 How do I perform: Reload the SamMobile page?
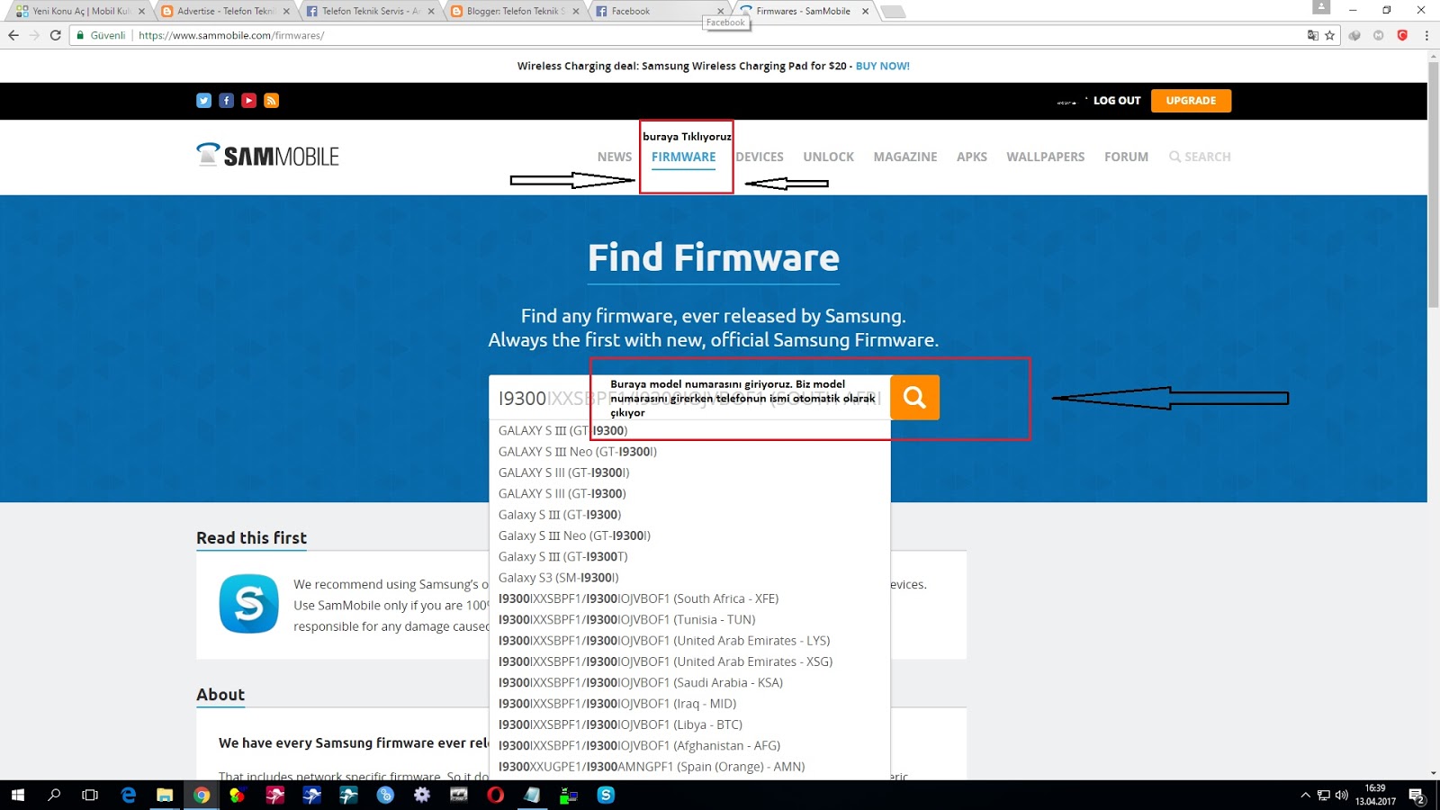(x=56, y=35)
